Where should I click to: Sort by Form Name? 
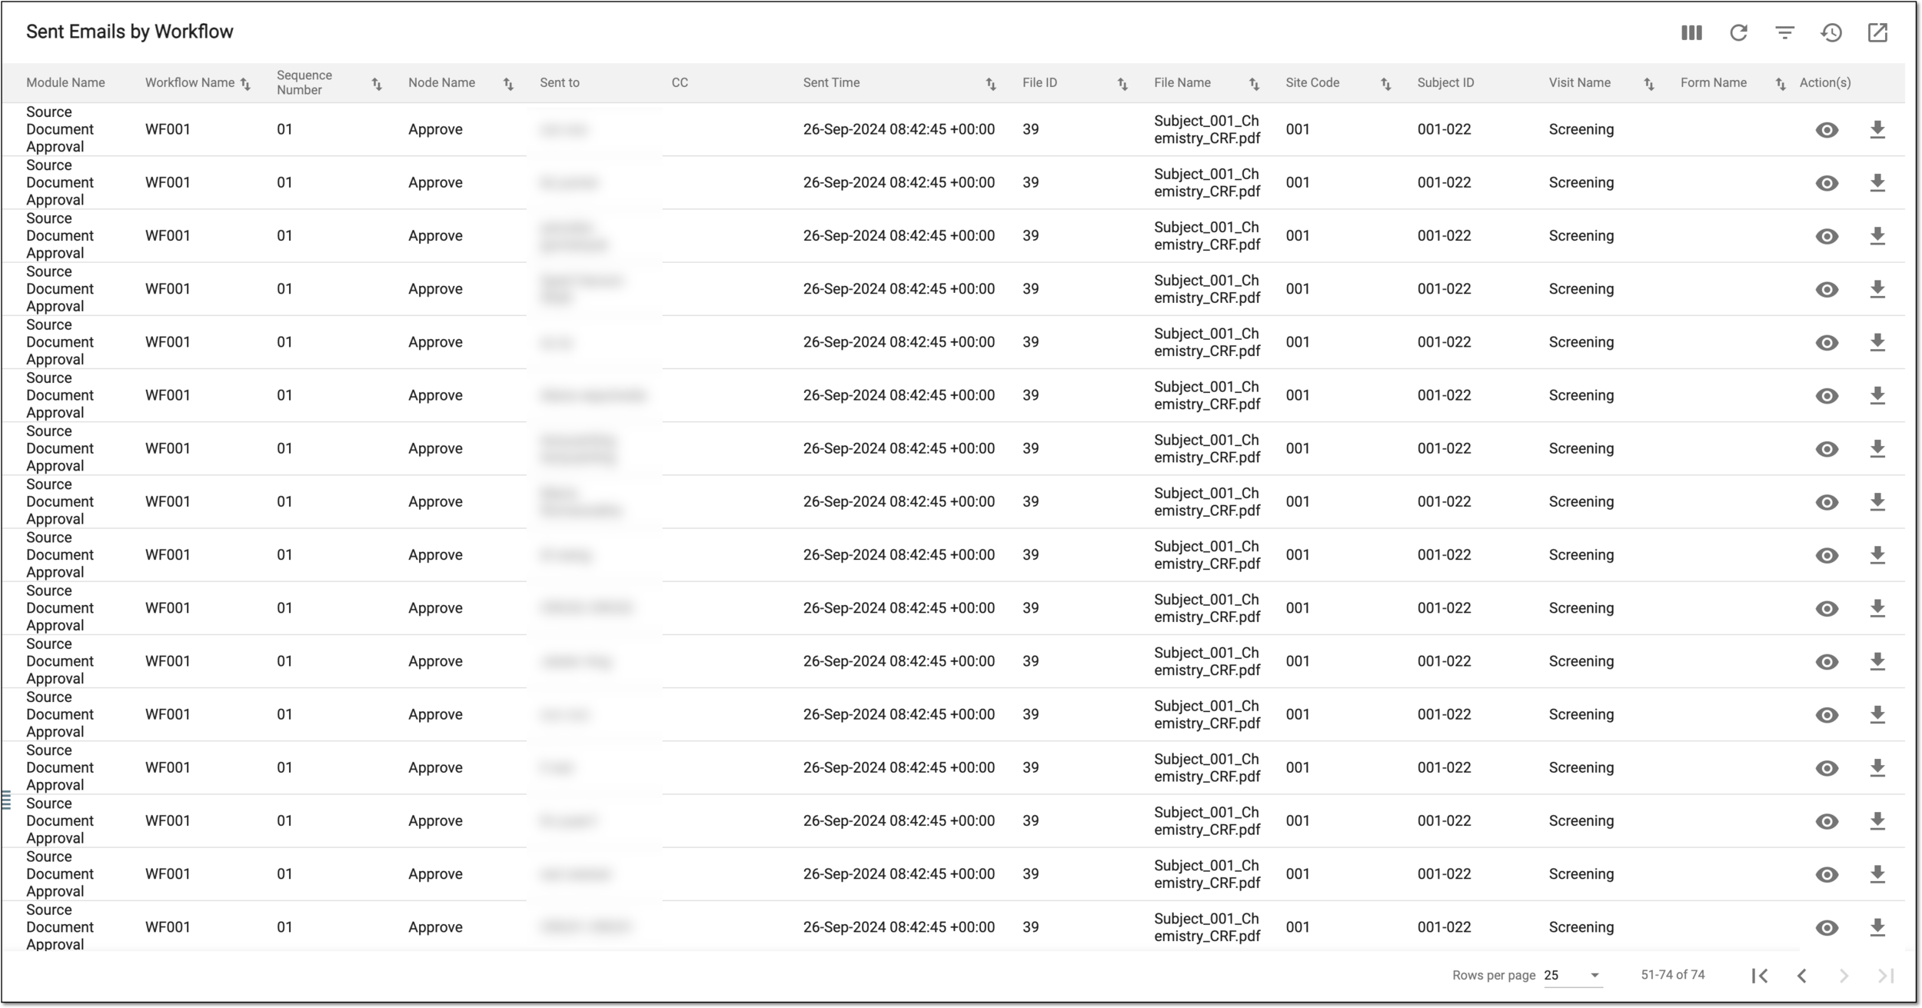pos(1780,84)
